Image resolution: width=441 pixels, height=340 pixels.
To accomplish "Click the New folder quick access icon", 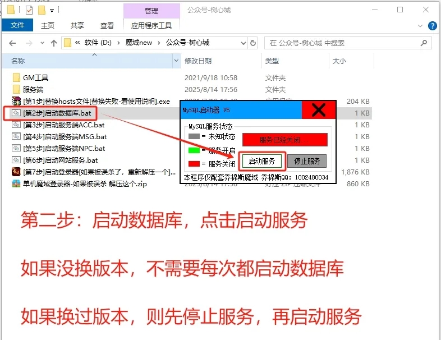I will point(42,11).
